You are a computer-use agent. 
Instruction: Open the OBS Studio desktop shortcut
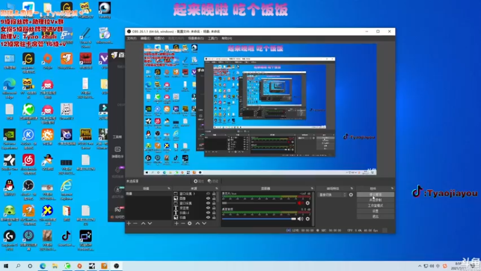(28, 190)
